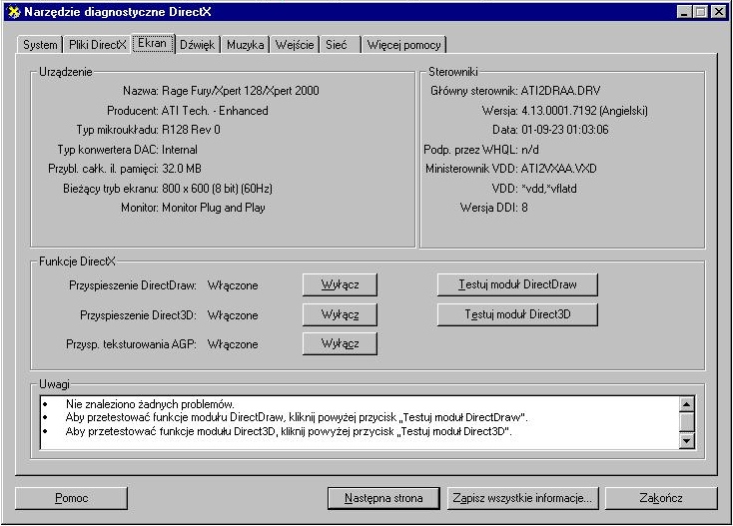
Task: Click device name Rage Fury/Xpert 128/Xpert 2000
Action: coord(241,91)
